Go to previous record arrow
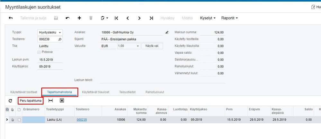321x139 pixels. (128, 18)
